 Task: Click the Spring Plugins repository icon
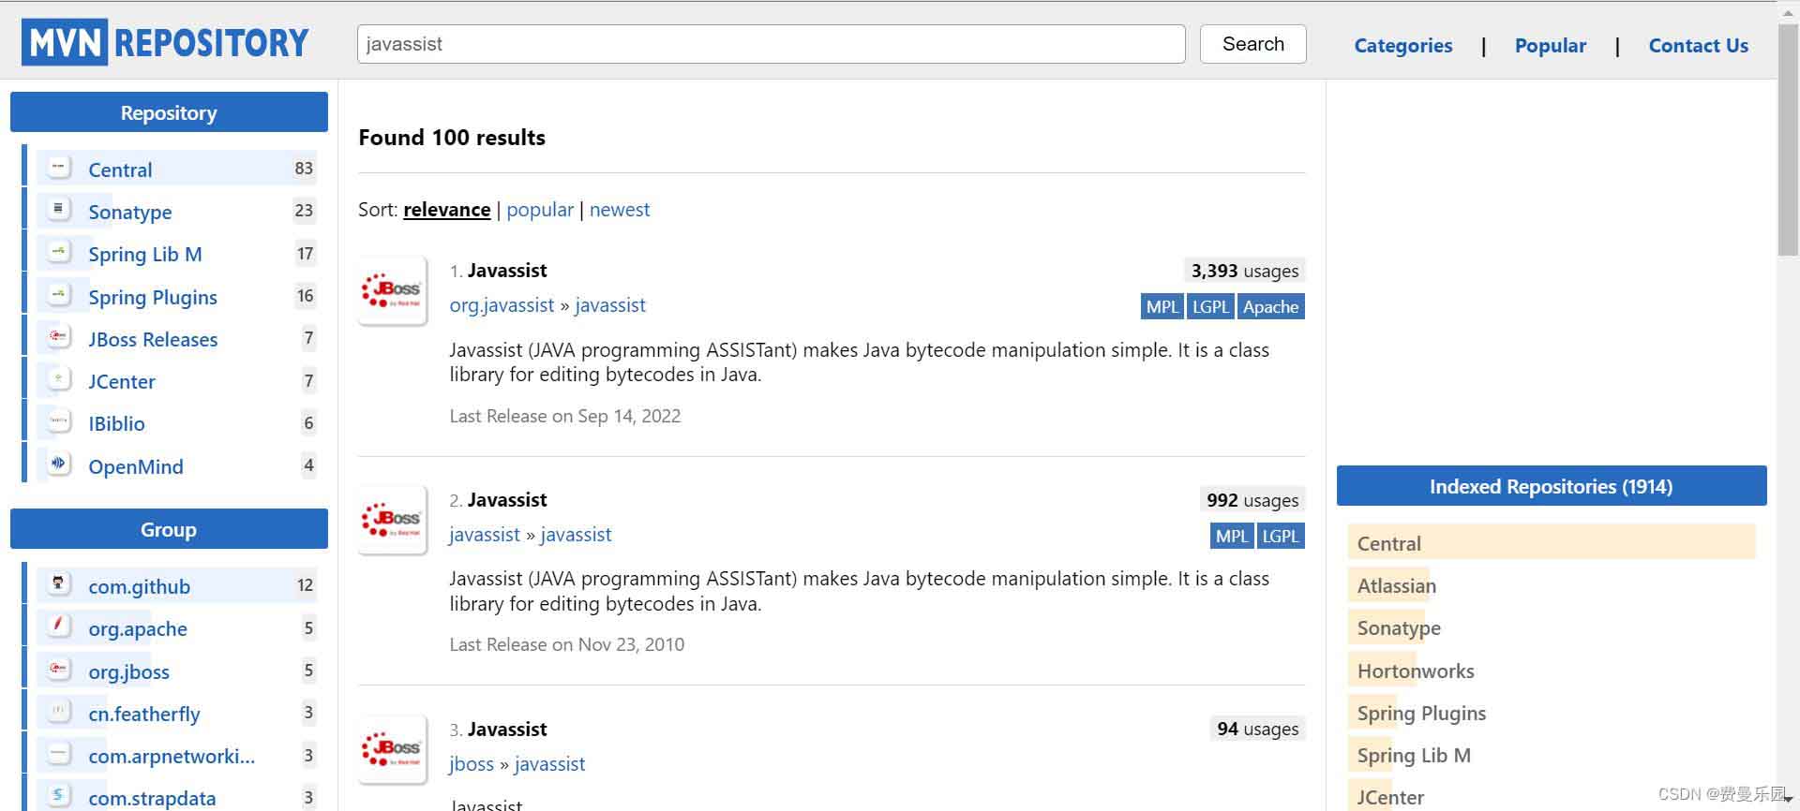pyautogui.click(x=59, y=295)
